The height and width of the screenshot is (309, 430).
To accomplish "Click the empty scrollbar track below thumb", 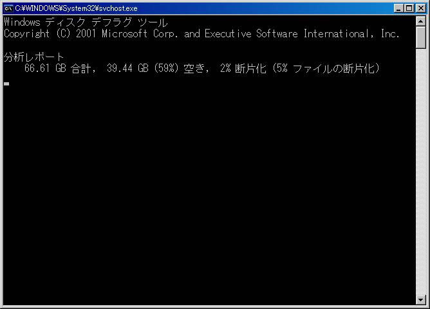I will pos(421,172).
